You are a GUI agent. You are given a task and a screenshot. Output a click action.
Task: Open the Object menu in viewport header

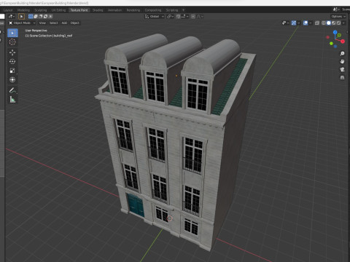coord(74,23)
